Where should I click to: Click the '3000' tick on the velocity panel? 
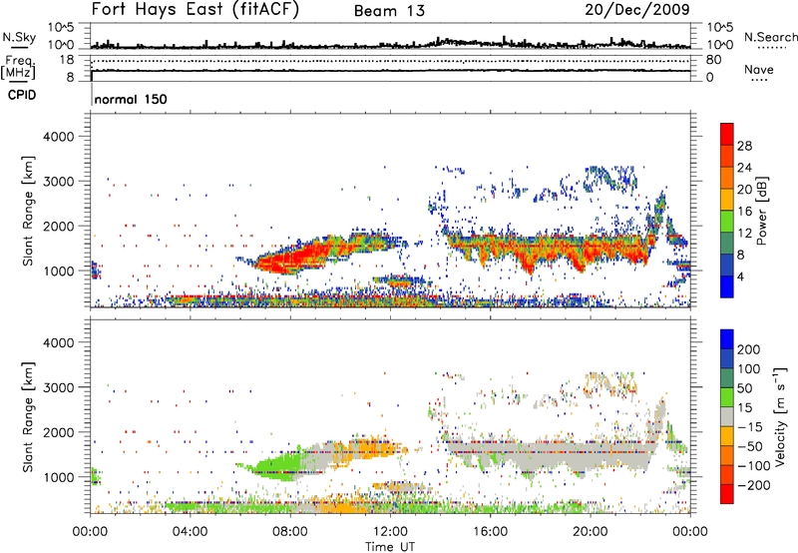(x=59, y=387)
